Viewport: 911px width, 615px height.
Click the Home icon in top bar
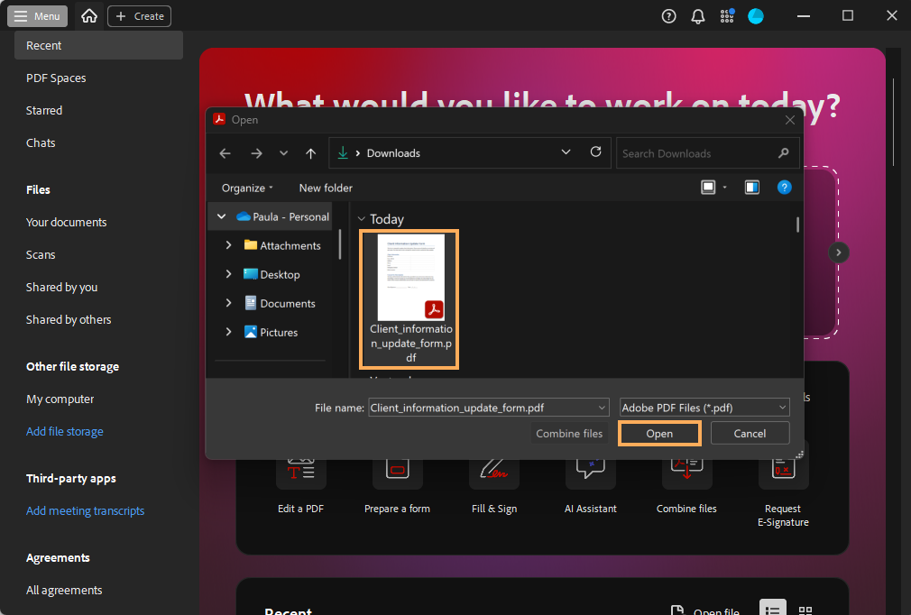tap(88, 16)
